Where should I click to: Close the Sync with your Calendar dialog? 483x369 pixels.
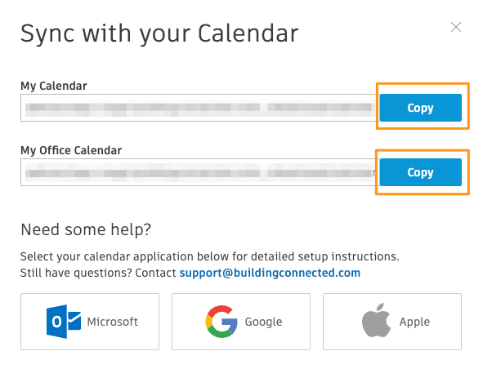pos(456,27)
